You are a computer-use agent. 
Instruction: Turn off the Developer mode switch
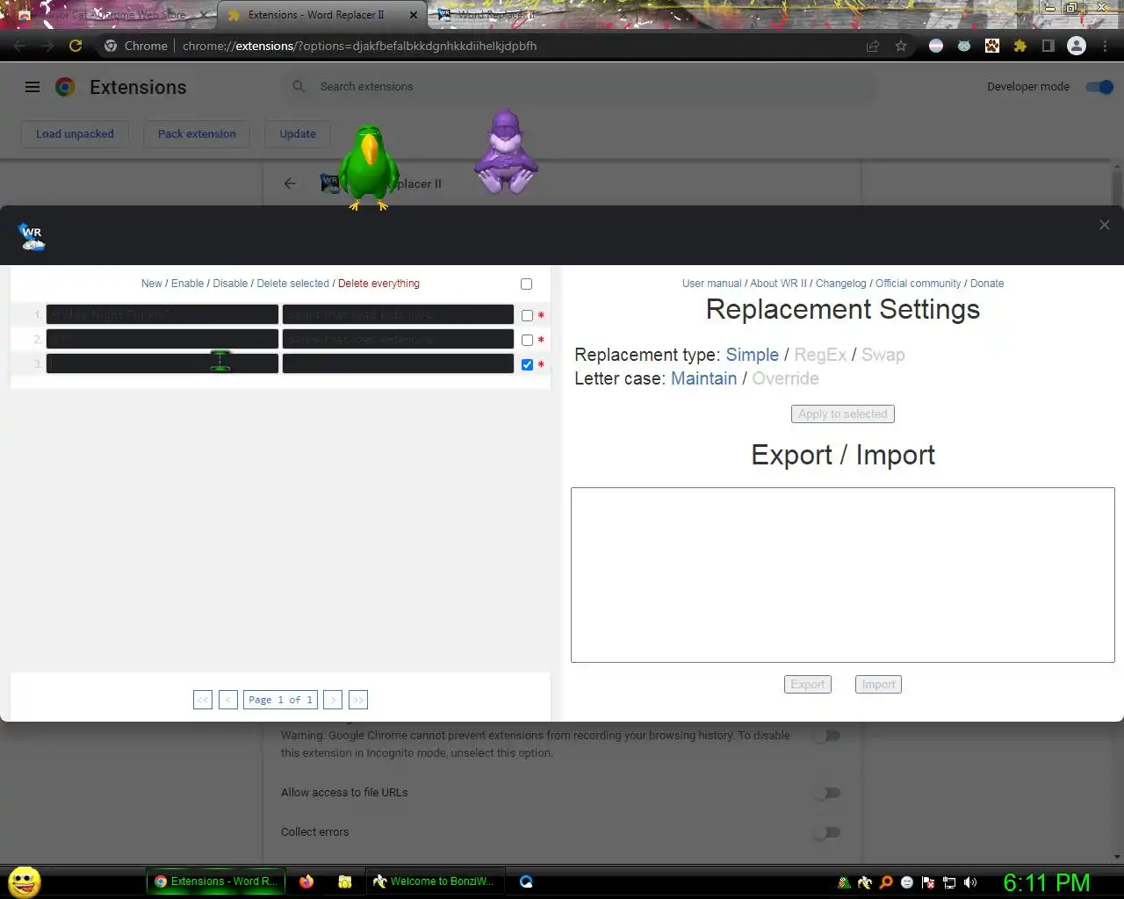pyautogui.click(x=1099, y=86)
